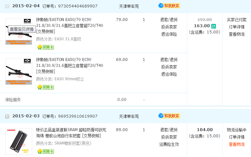Open 订单详情 for the 104.00 order
Image resolution: width=251 pixels, height=157 pixels.
237,137
